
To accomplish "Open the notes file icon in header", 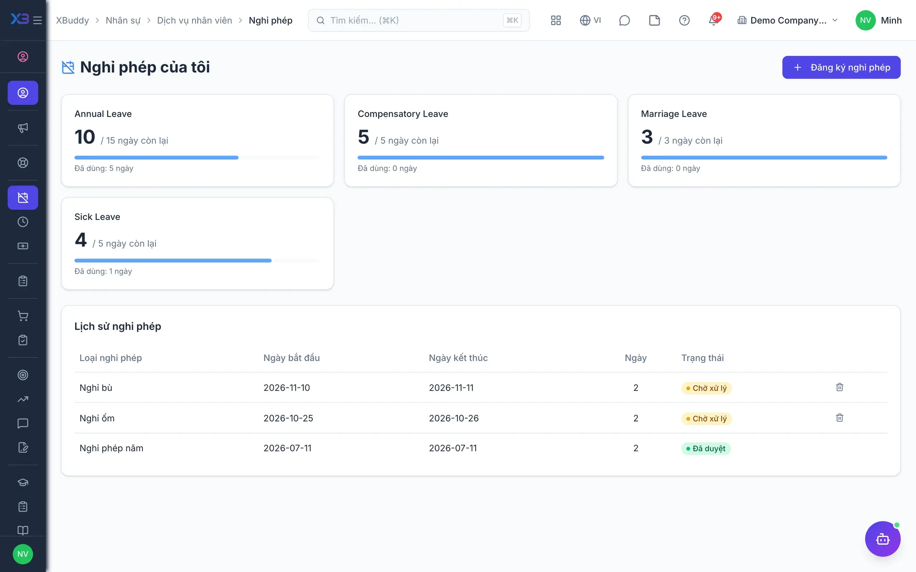I will click(654, 20).
